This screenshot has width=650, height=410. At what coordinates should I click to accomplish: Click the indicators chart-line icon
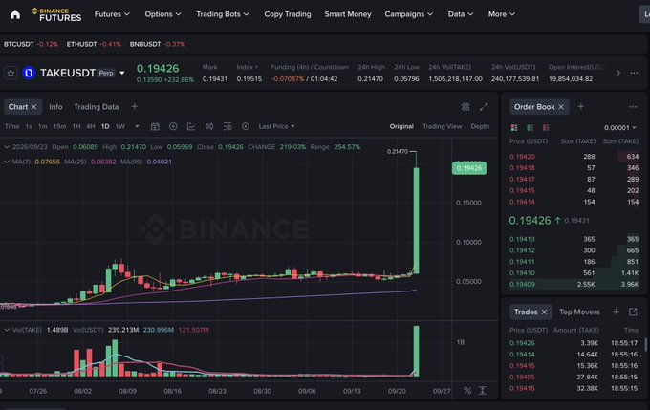[x=191, y=126]
